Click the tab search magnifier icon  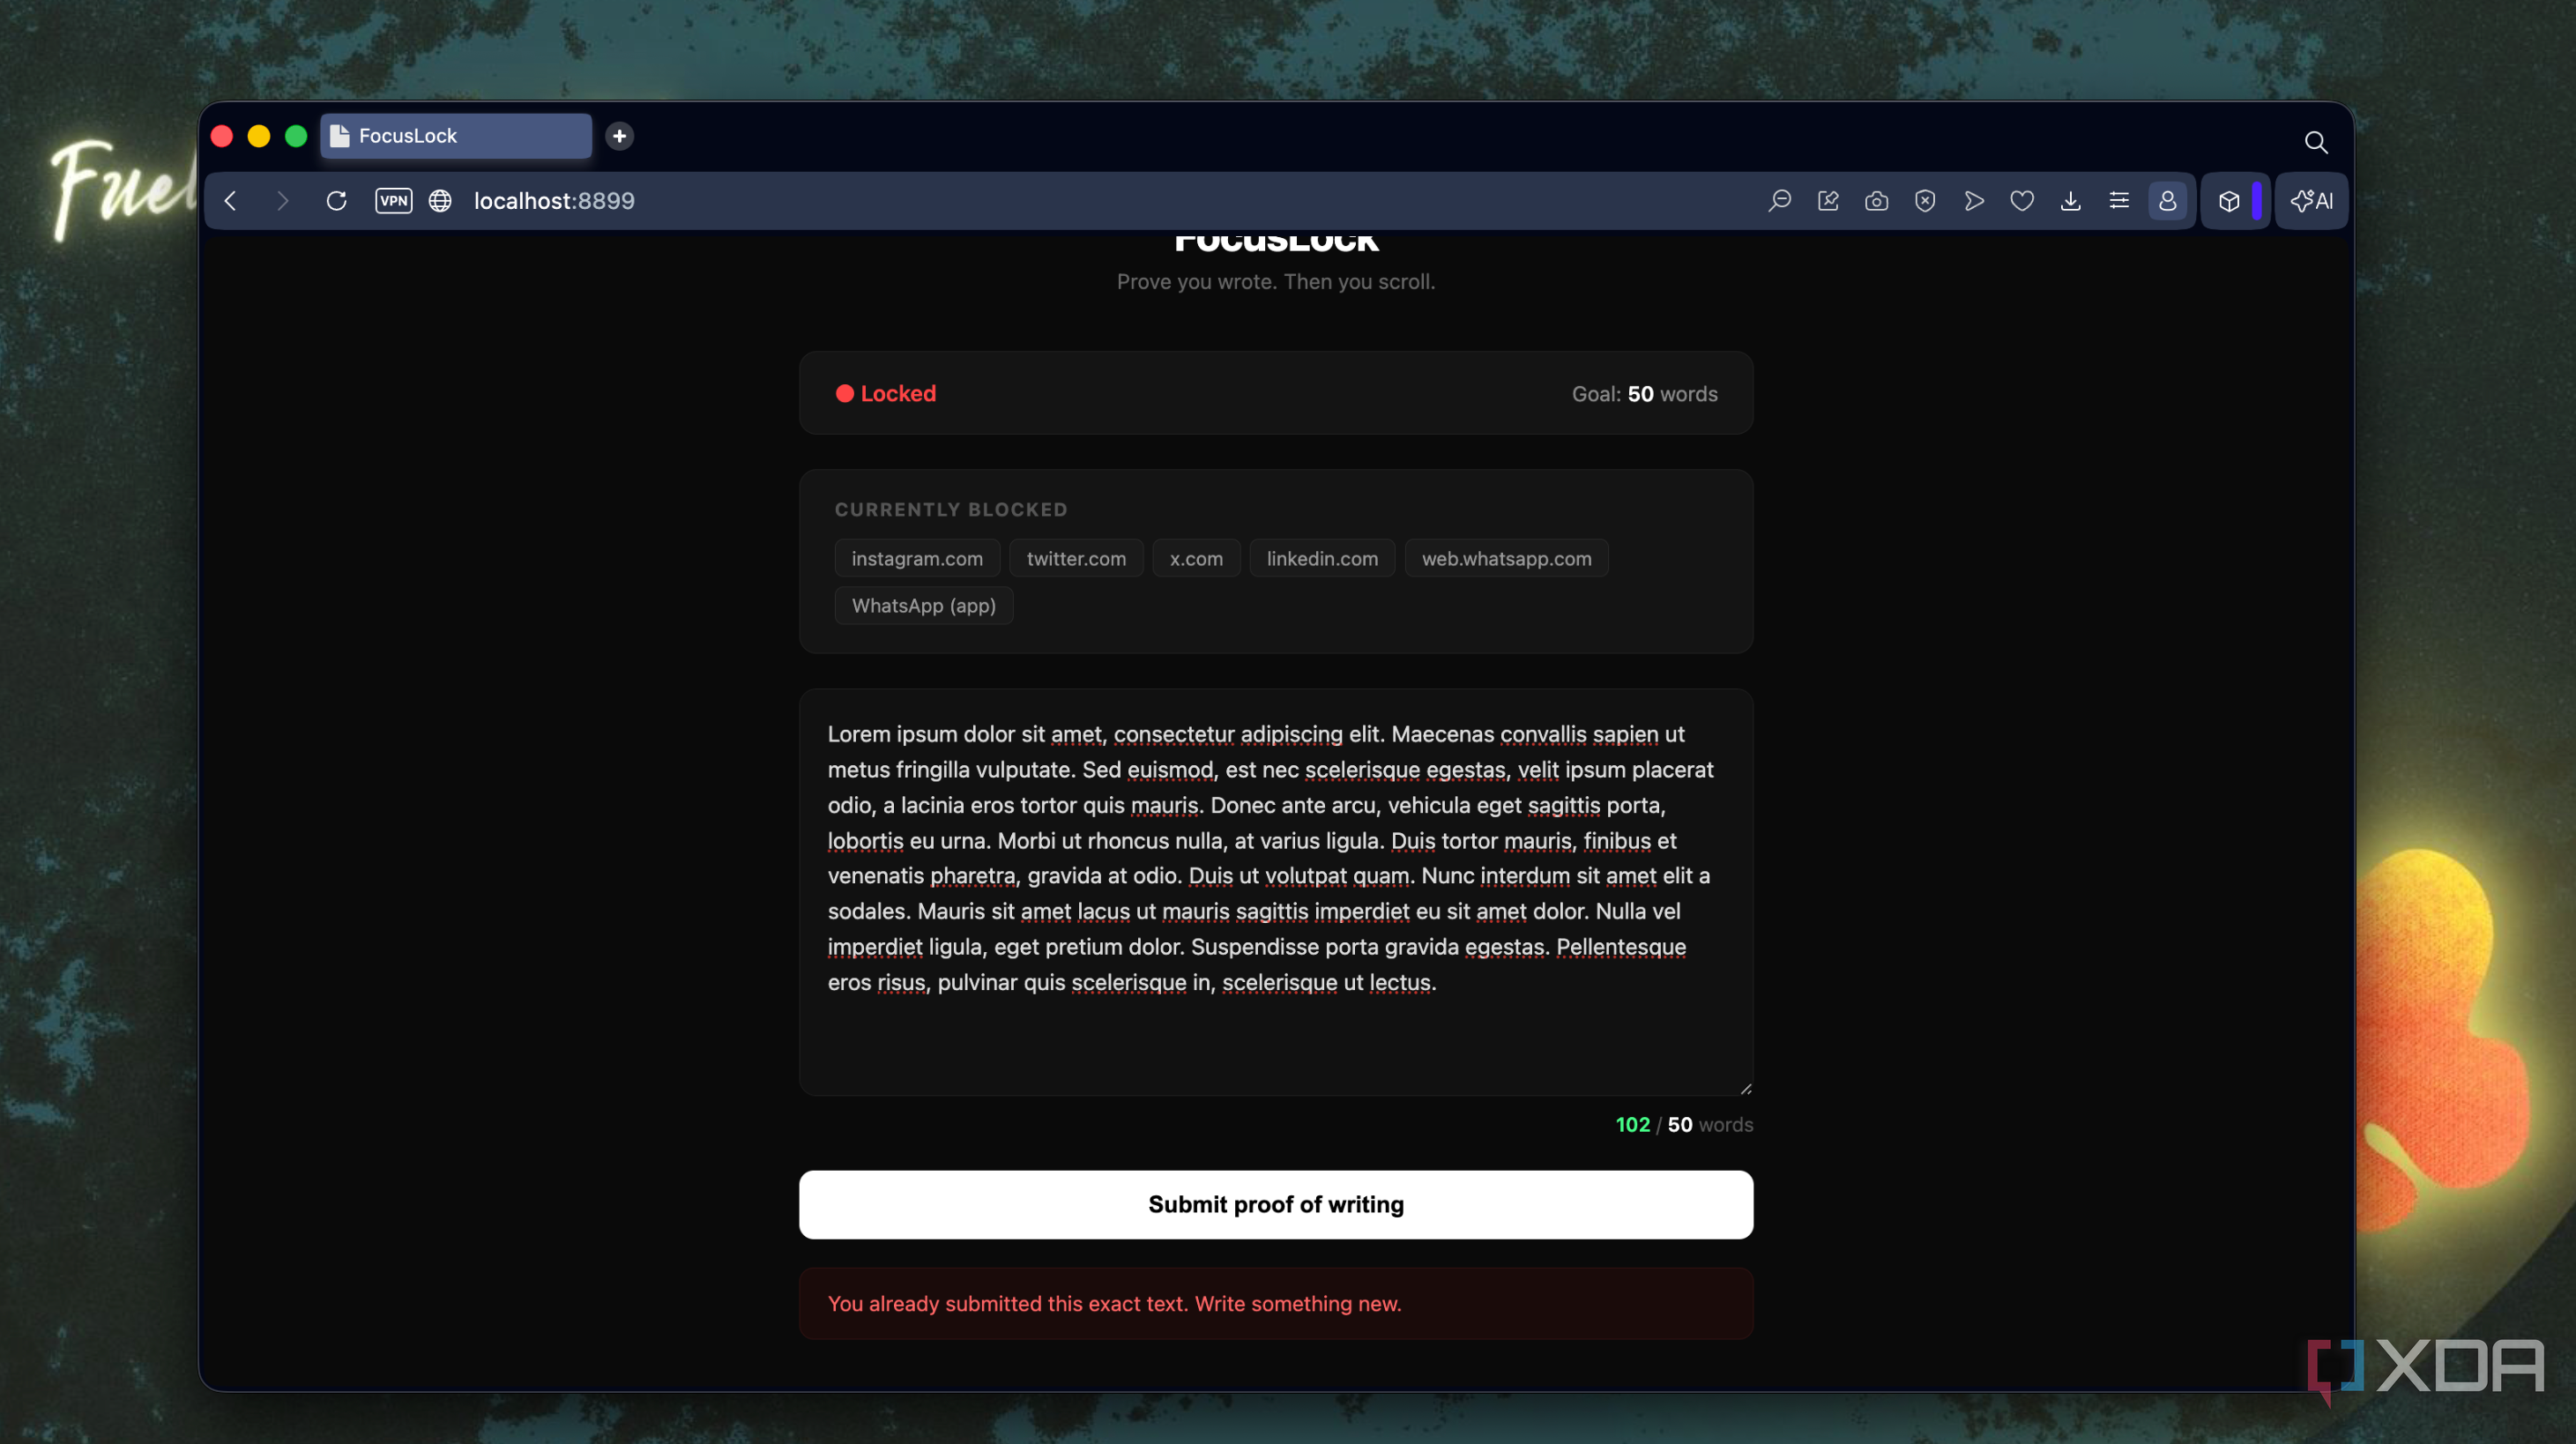pos(2316,142)
